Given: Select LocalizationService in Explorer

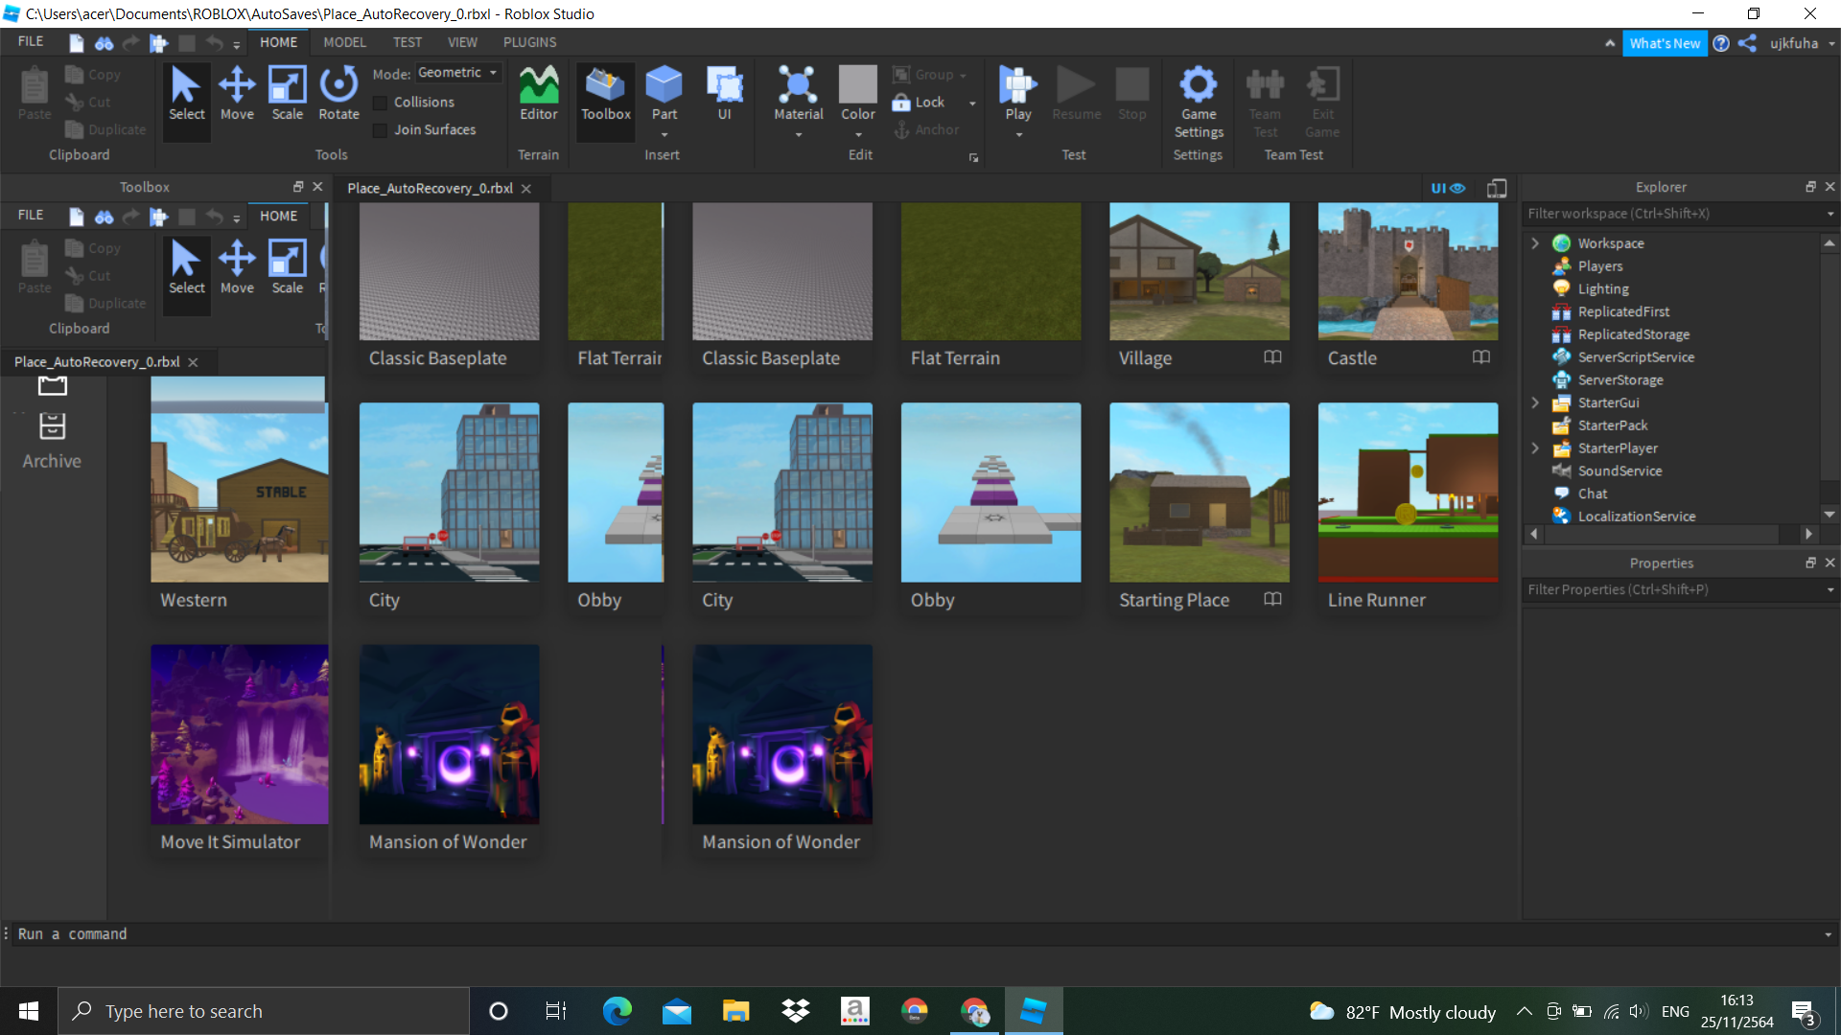Looking at the screenshot, I should pyautogui.click(x=1636, y=516).
